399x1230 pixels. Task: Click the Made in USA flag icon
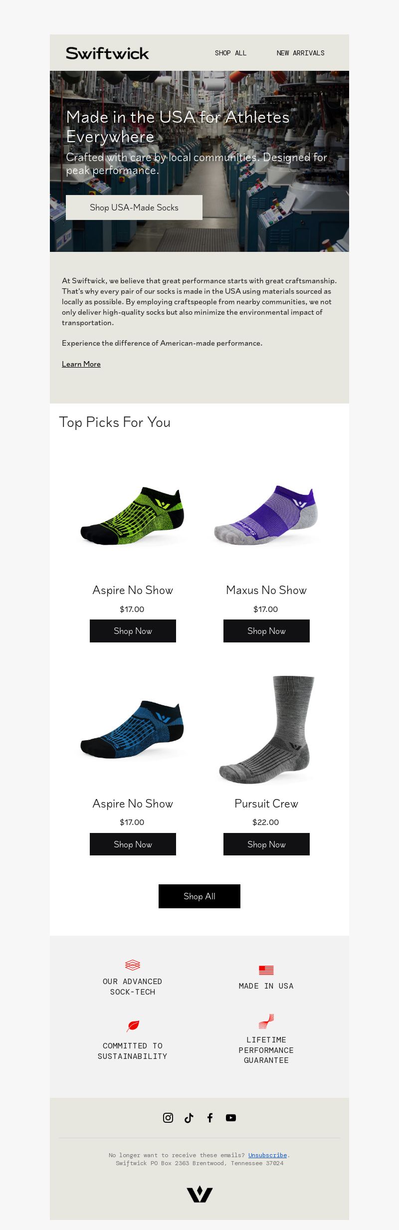[266, 970]
